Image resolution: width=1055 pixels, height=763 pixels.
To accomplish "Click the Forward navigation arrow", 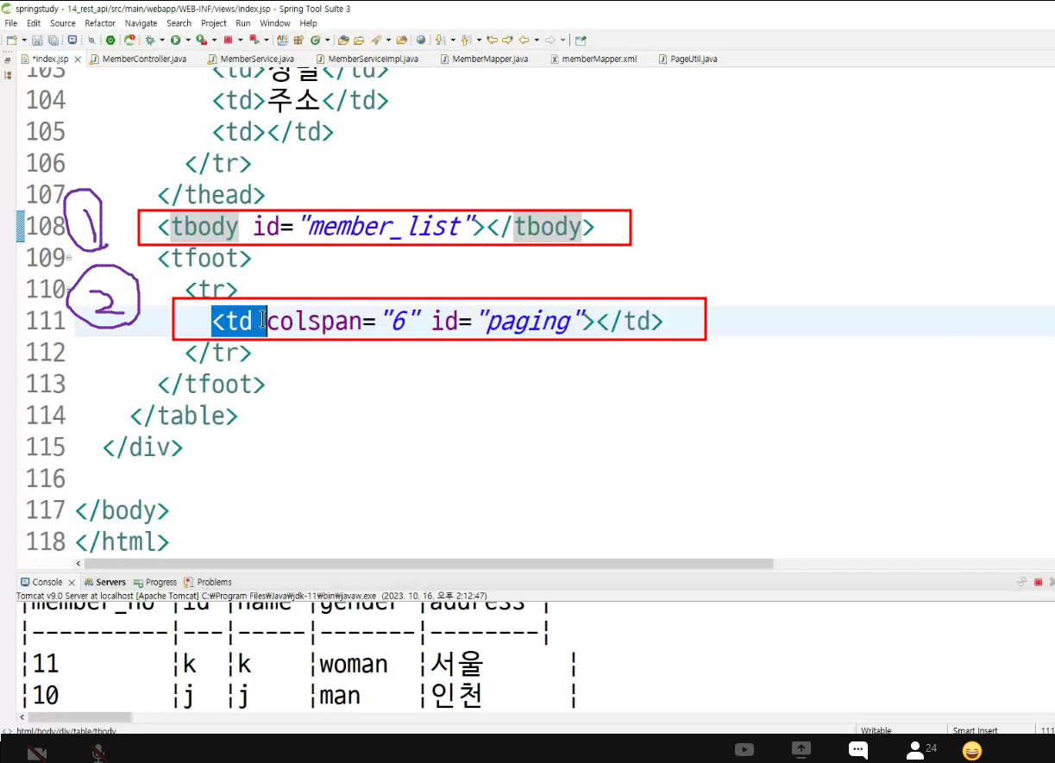I will pos(549,40).
